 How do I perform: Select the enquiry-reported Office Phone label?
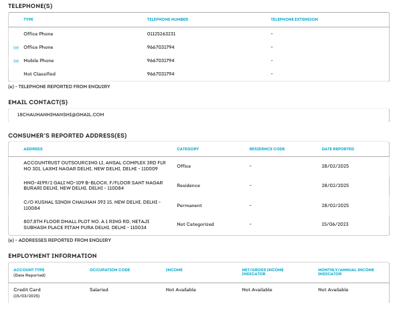coord(38,47)
